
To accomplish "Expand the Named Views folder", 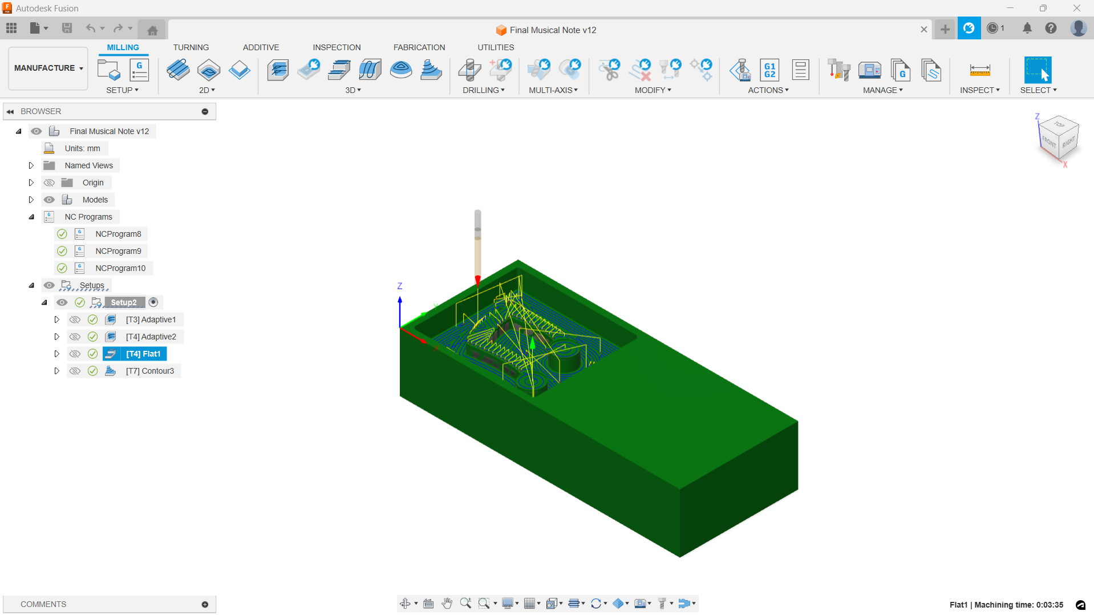I will point(31,165).
